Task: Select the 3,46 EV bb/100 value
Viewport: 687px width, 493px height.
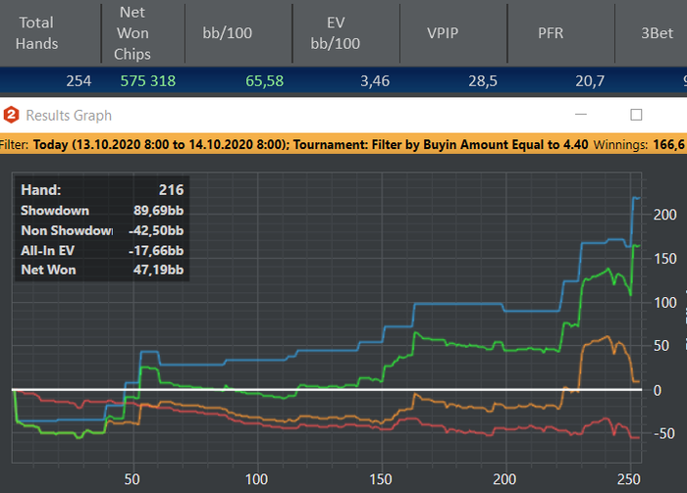Action: point(375,81)
